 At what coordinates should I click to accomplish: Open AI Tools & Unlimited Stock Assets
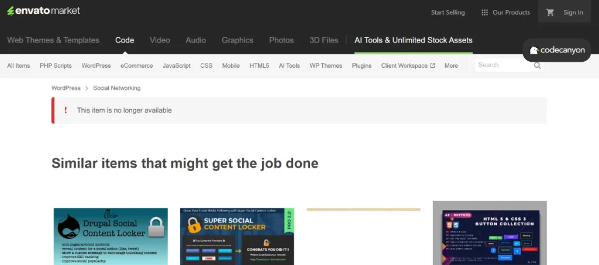(414, 40)
